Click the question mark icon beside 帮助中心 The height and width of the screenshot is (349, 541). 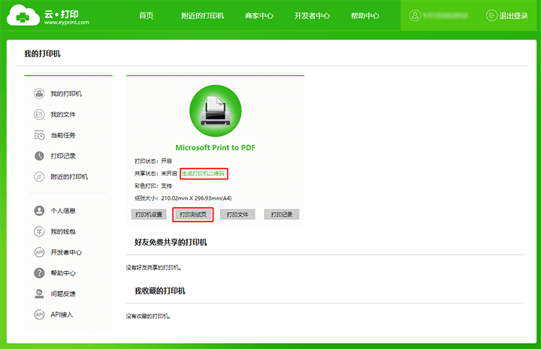pyautogui.click(x=40, y=273)
